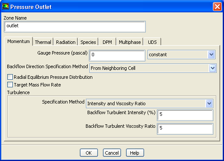The width and height of the screenshot is (224, 161).
Task: Close the Pressure Outlet dialog
Action: tap(217, 6)
